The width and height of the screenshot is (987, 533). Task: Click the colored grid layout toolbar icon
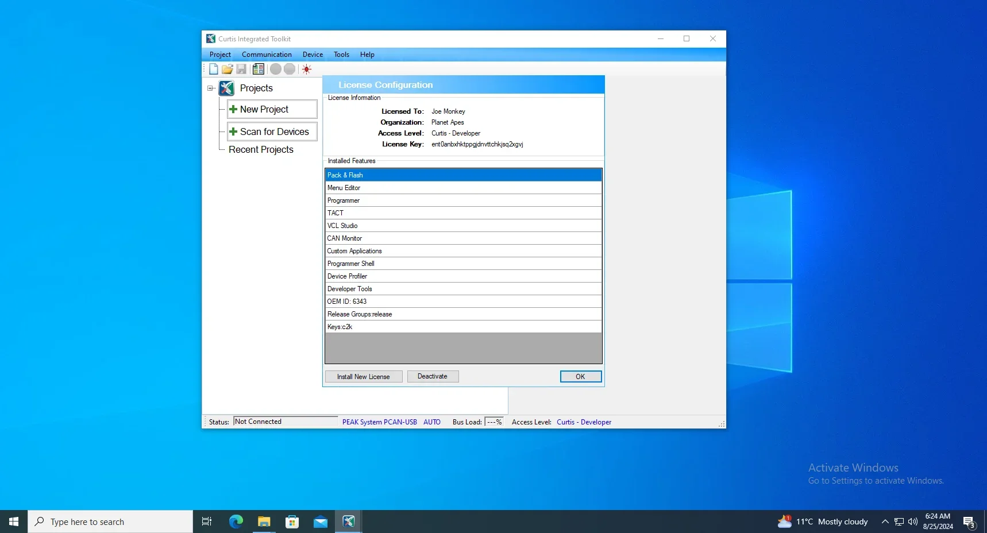click(x=259, y=69)
